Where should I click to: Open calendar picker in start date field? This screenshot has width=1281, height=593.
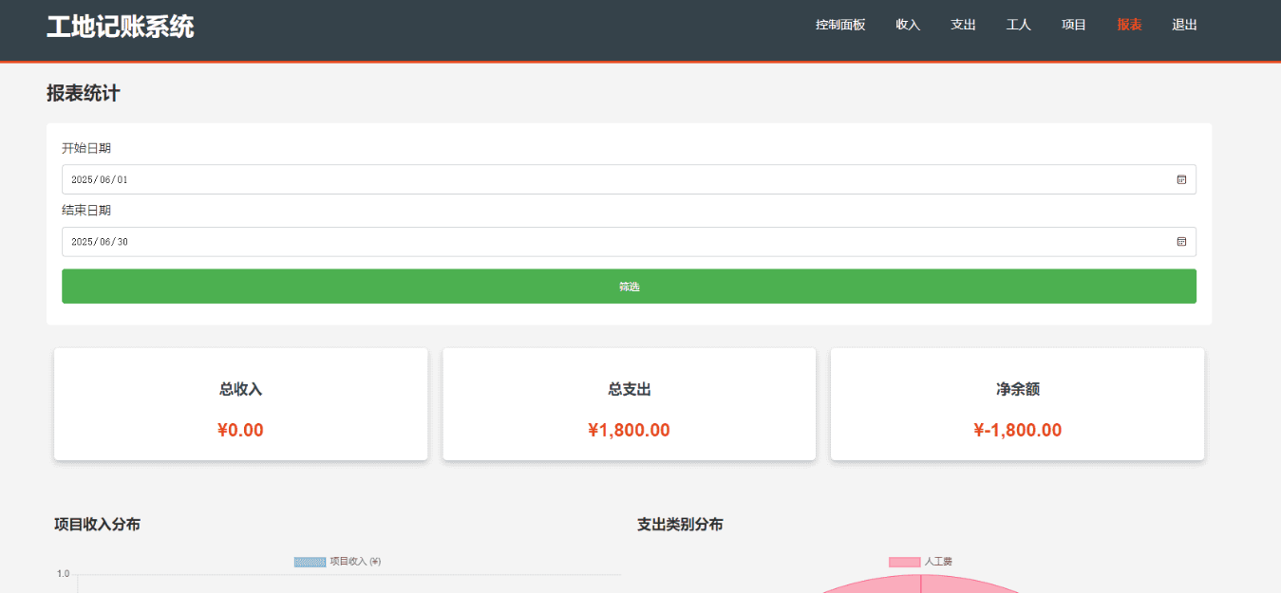(1181, 179)
